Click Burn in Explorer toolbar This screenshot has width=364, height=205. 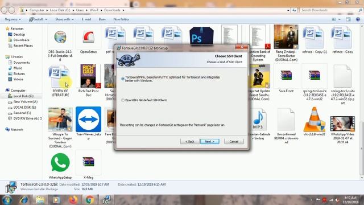coord(102,19)
